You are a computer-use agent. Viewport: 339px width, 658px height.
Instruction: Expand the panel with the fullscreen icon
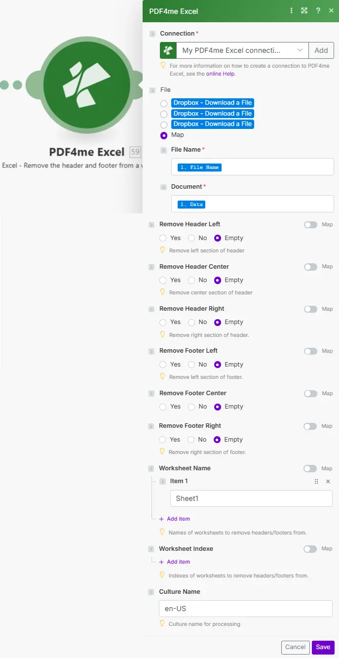[x=304, y=11]
